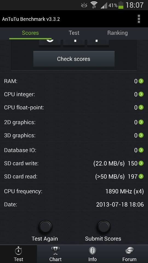
Task: Expand 3D graphics score green arrow
Action: [x=141, y=135]
